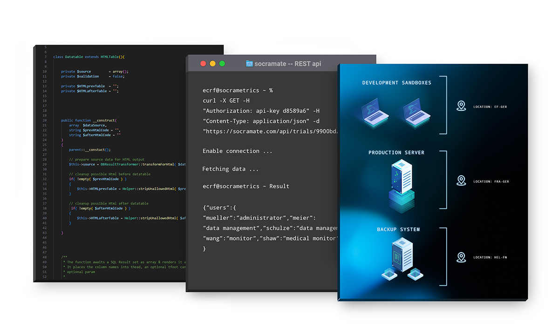Image resolution: width=559 pixels, height=328 pixels.
Task: Close the socramate terminal with red button
Action: coord(203,64)
